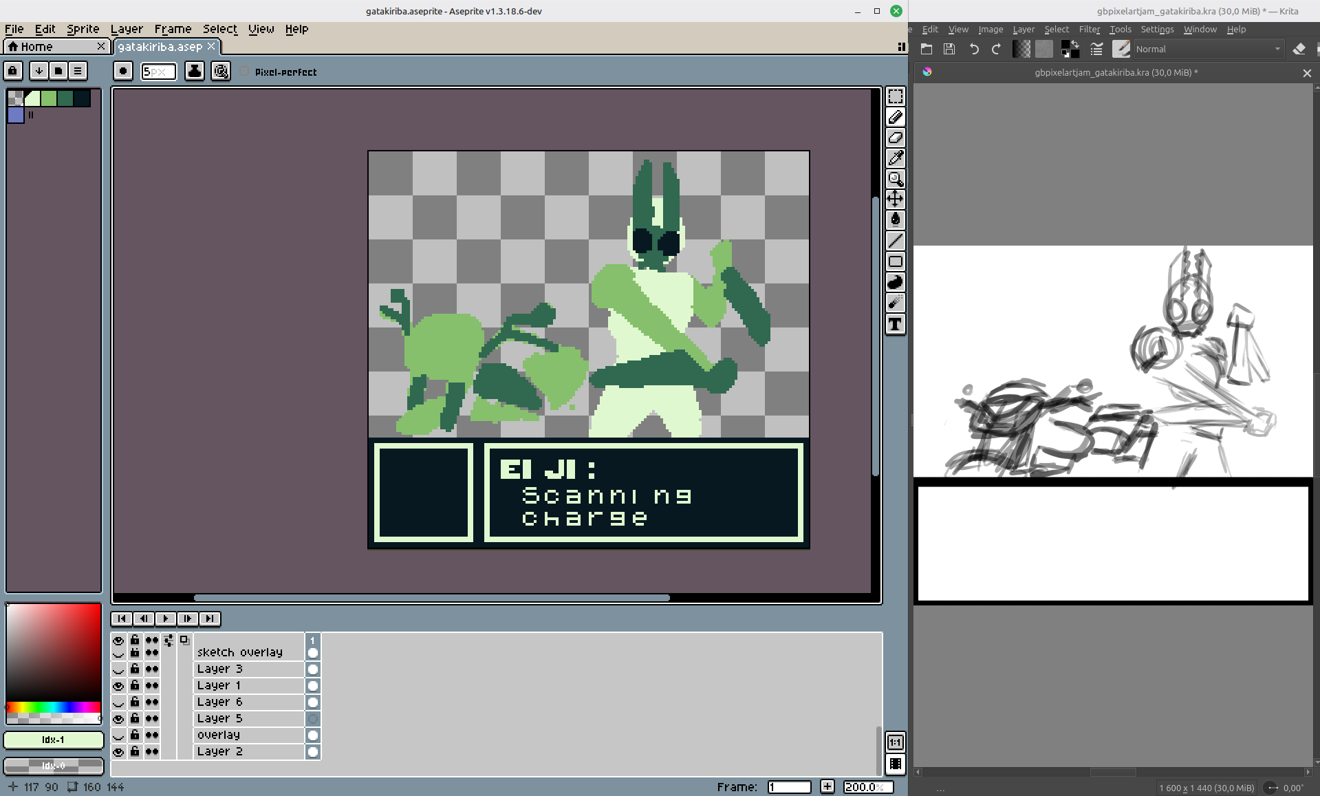Select the Pencil tool in Aseprite
Viewport: 1320px width, 796px height.
895,117
